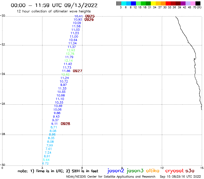Click the wave height value 10.98

tap(61, 95)
